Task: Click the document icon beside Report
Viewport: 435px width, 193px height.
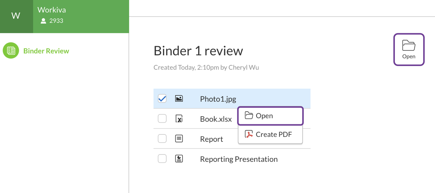Action: [x=179, y=138]
